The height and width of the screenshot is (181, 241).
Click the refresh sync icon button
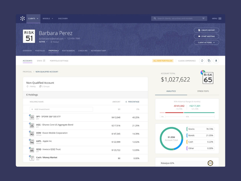coord(202,61)
